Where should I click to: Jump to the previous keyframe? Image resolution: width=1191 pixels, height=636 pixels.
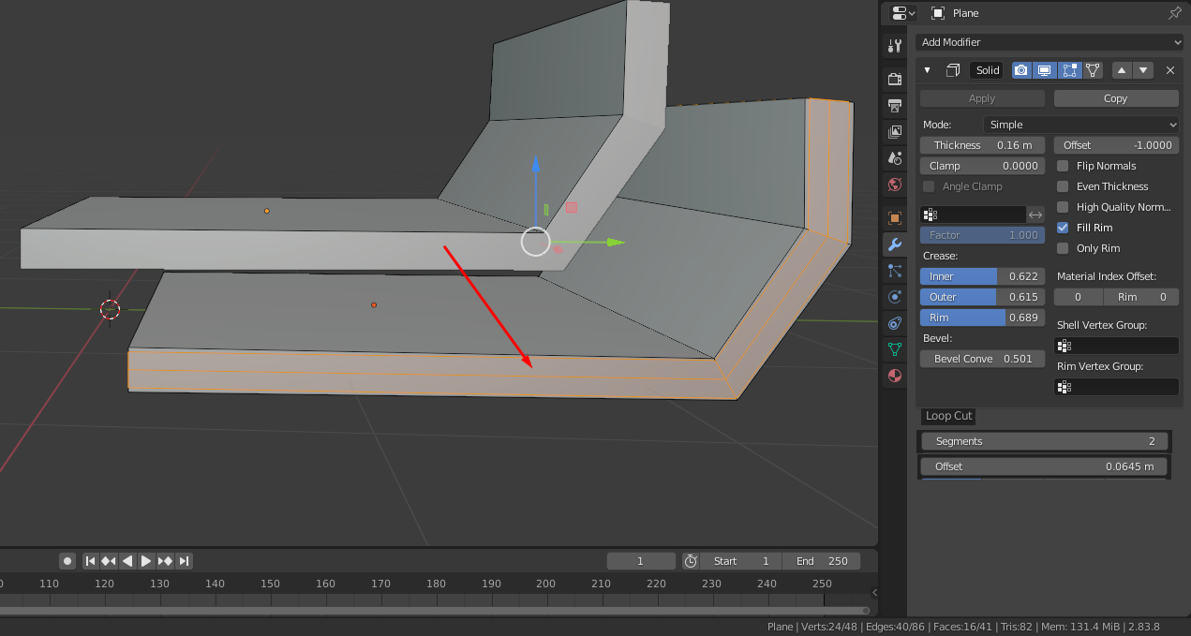pos(109,561)
